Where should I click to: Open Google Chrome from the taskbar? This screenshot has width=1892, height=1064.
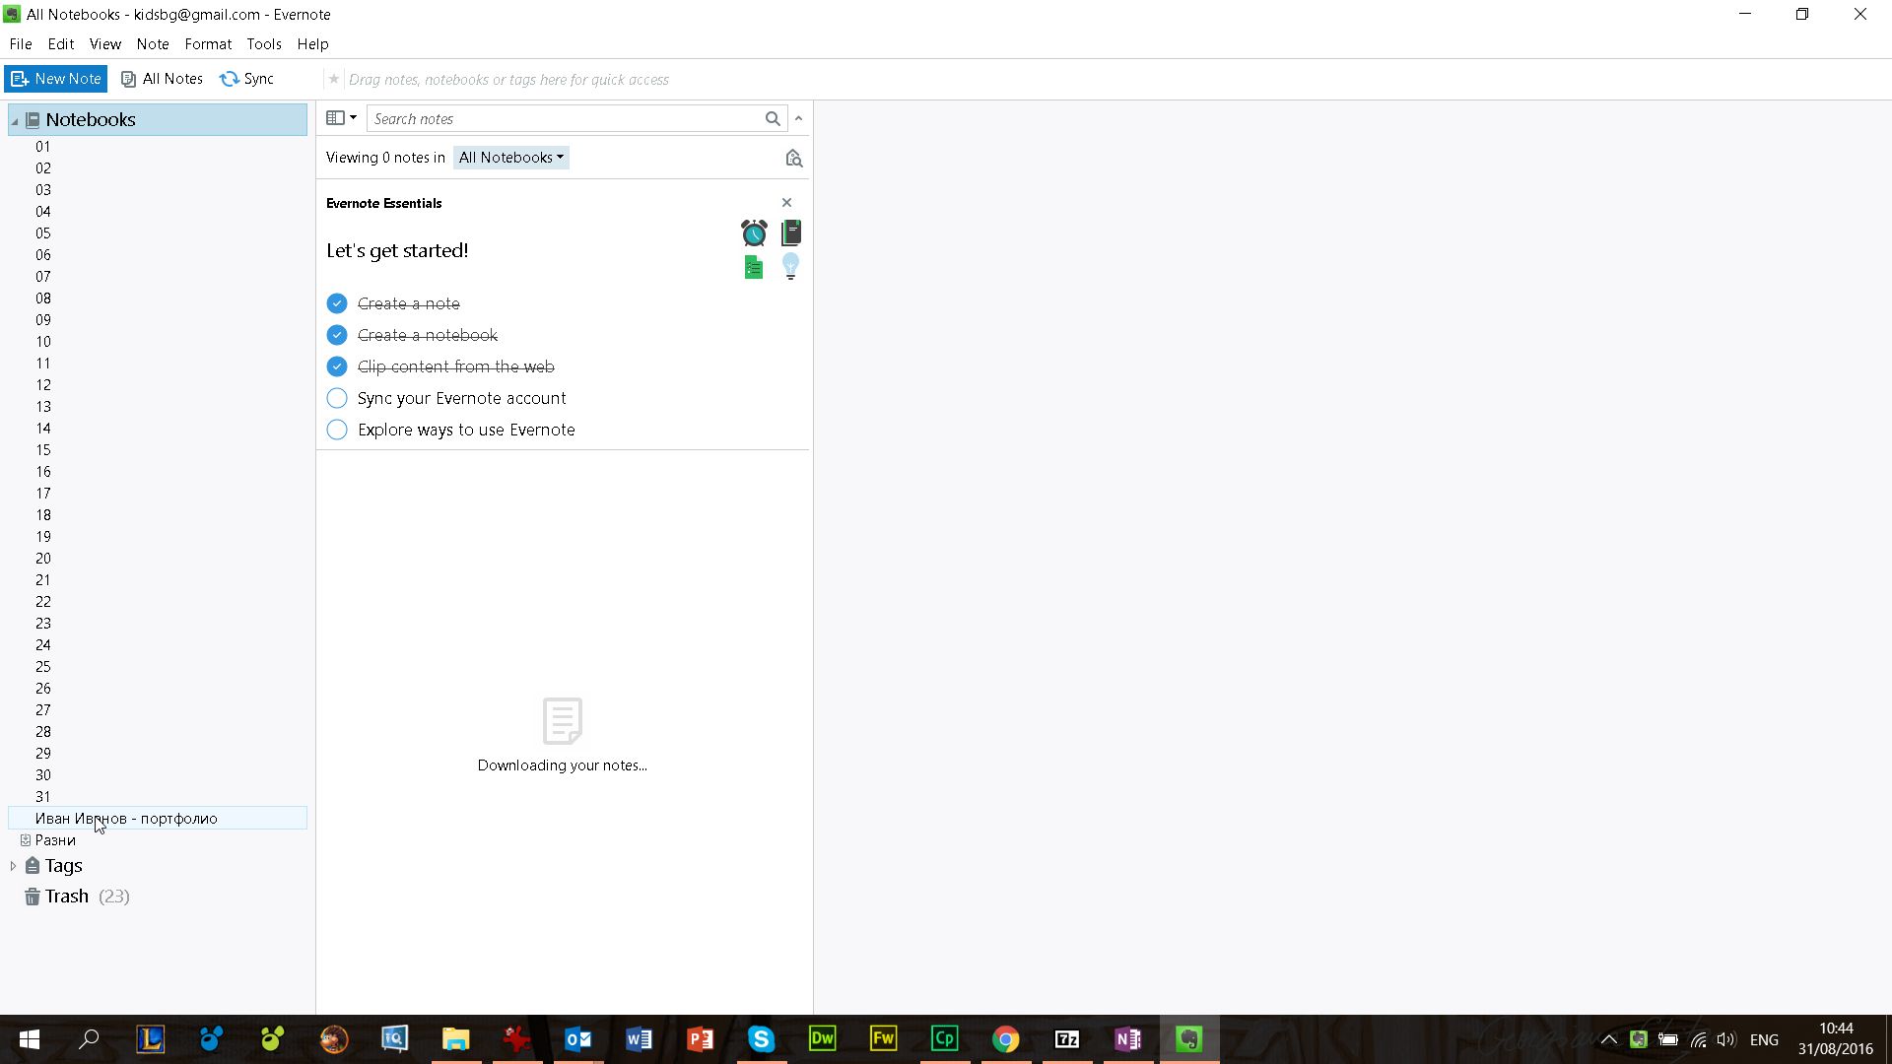(1005, 1039)
